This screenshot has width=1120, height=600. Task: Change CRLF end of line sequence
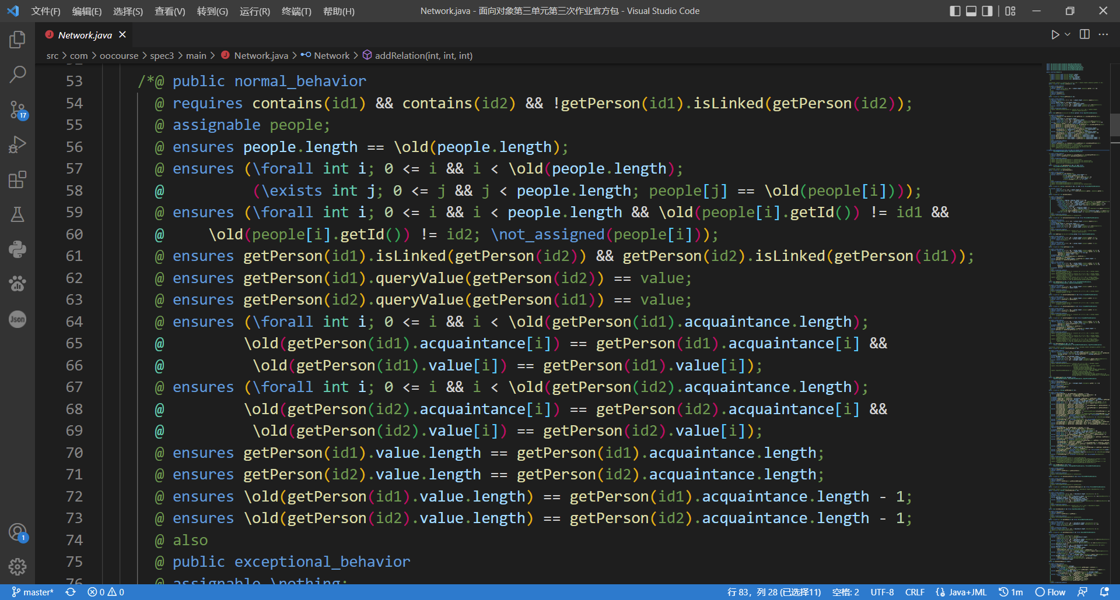(915, 592)
